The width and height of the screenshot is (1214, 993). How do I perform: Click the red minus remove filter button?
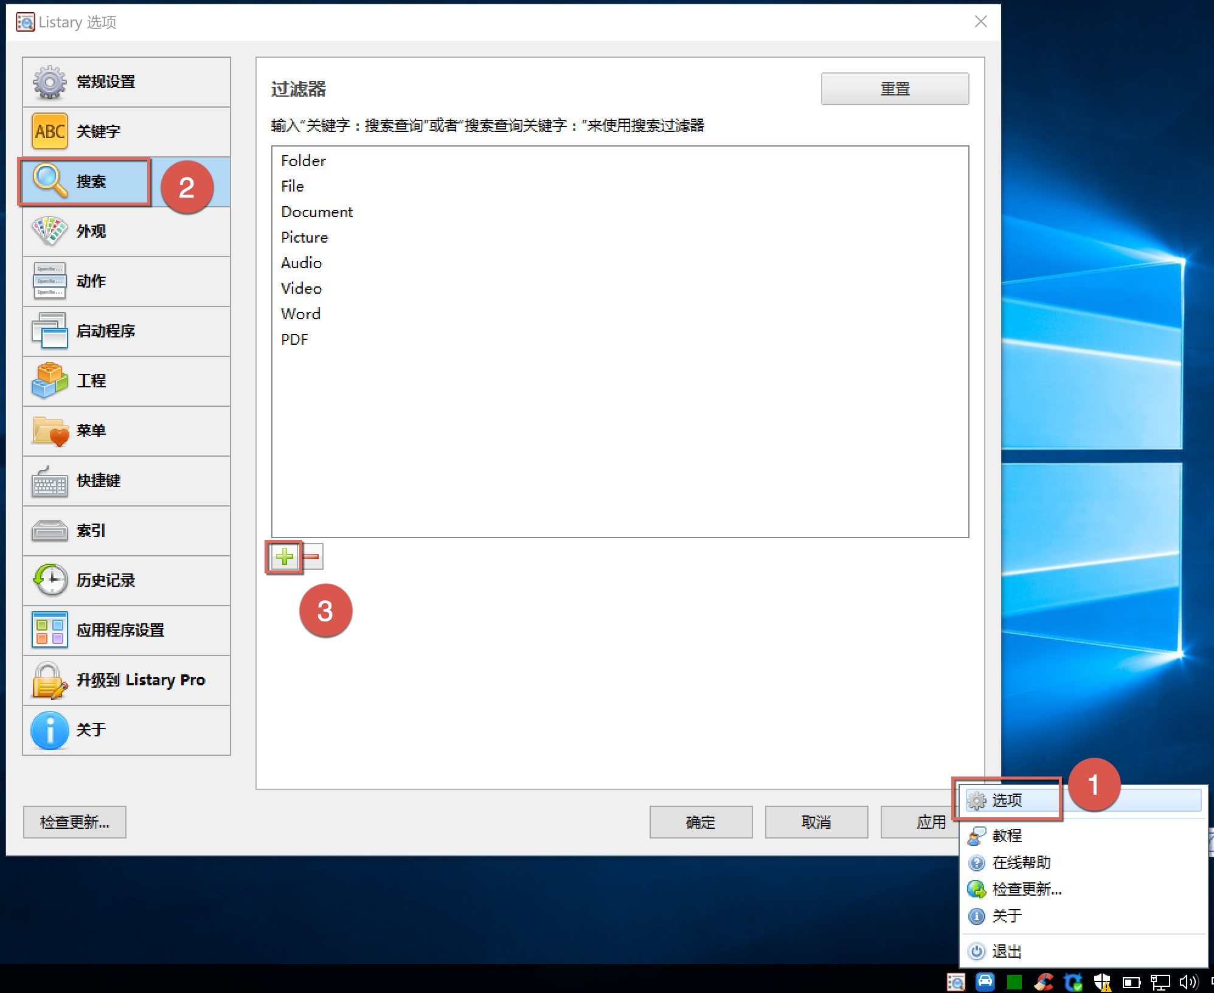311,556
